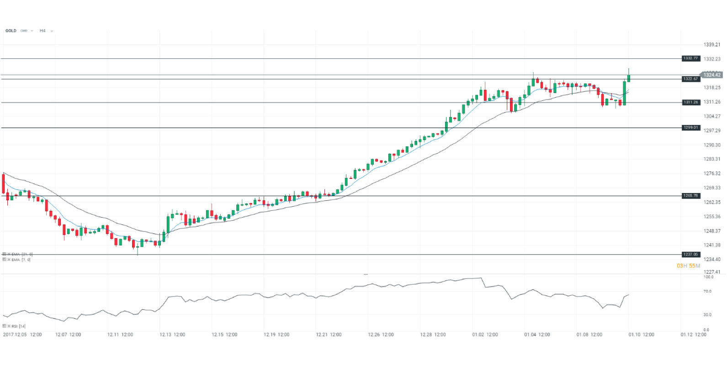
Task: Select the 1322.67 horizontal level tag
Action: pos(690,79)
